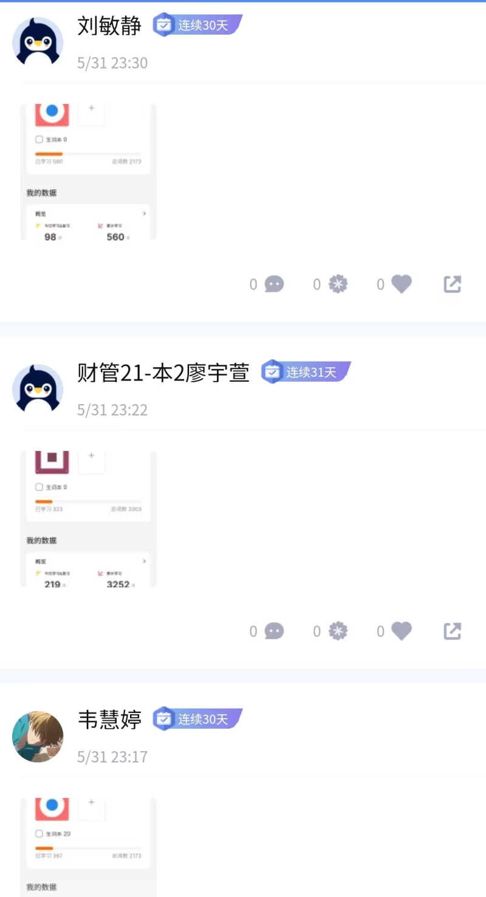Open the screenshot thumbnail in 韦慧婷's post

89,847
